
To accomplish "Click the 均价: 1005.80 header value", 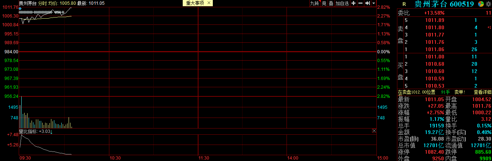I will click(62, 3).
